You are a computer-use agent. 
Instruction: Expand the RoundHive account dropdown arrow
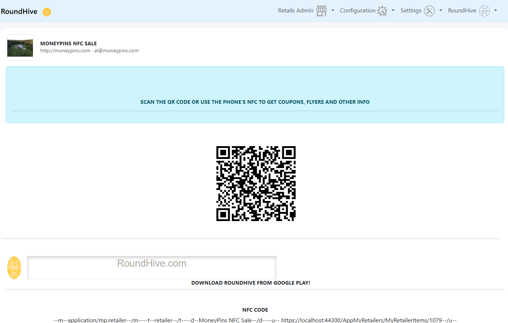[496, 11]
